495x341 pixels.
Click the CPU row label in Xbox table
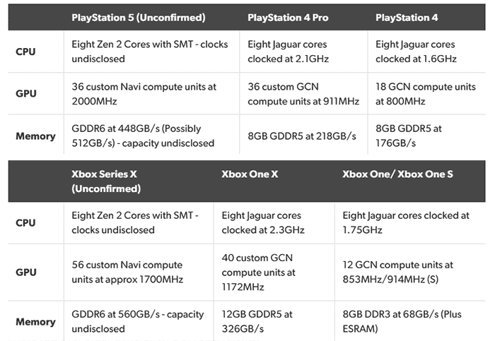25,223
